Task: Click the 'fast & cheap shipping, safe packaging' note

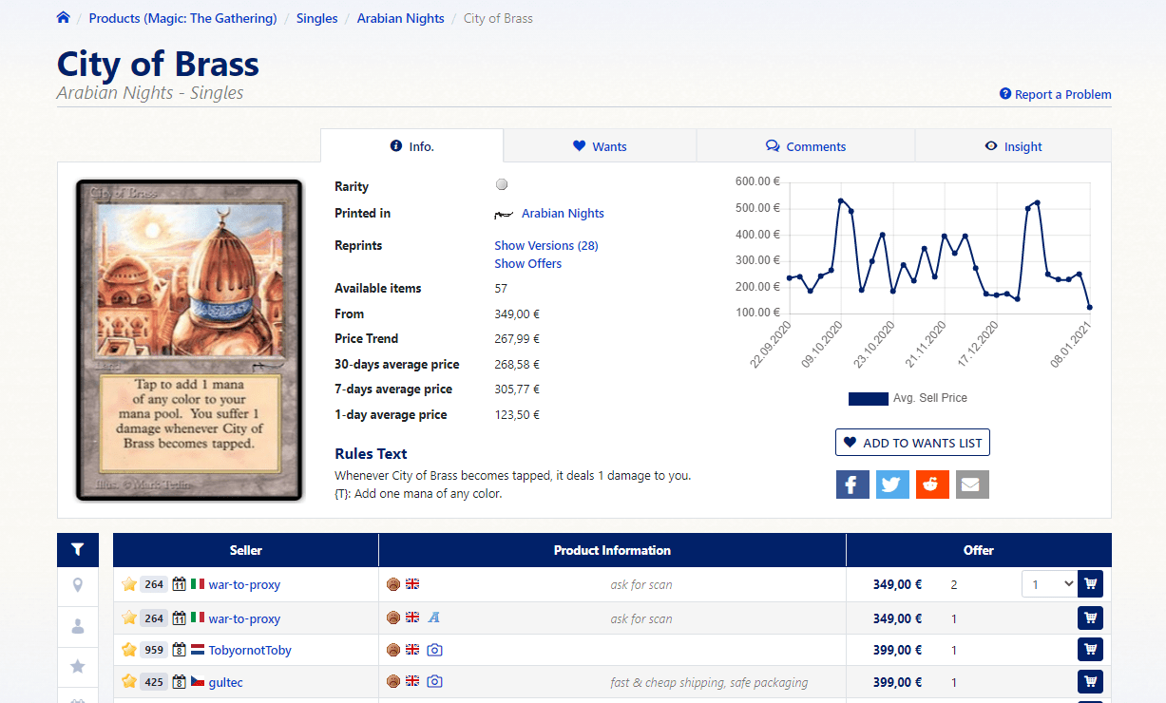Action: click(x=709, y=682)
